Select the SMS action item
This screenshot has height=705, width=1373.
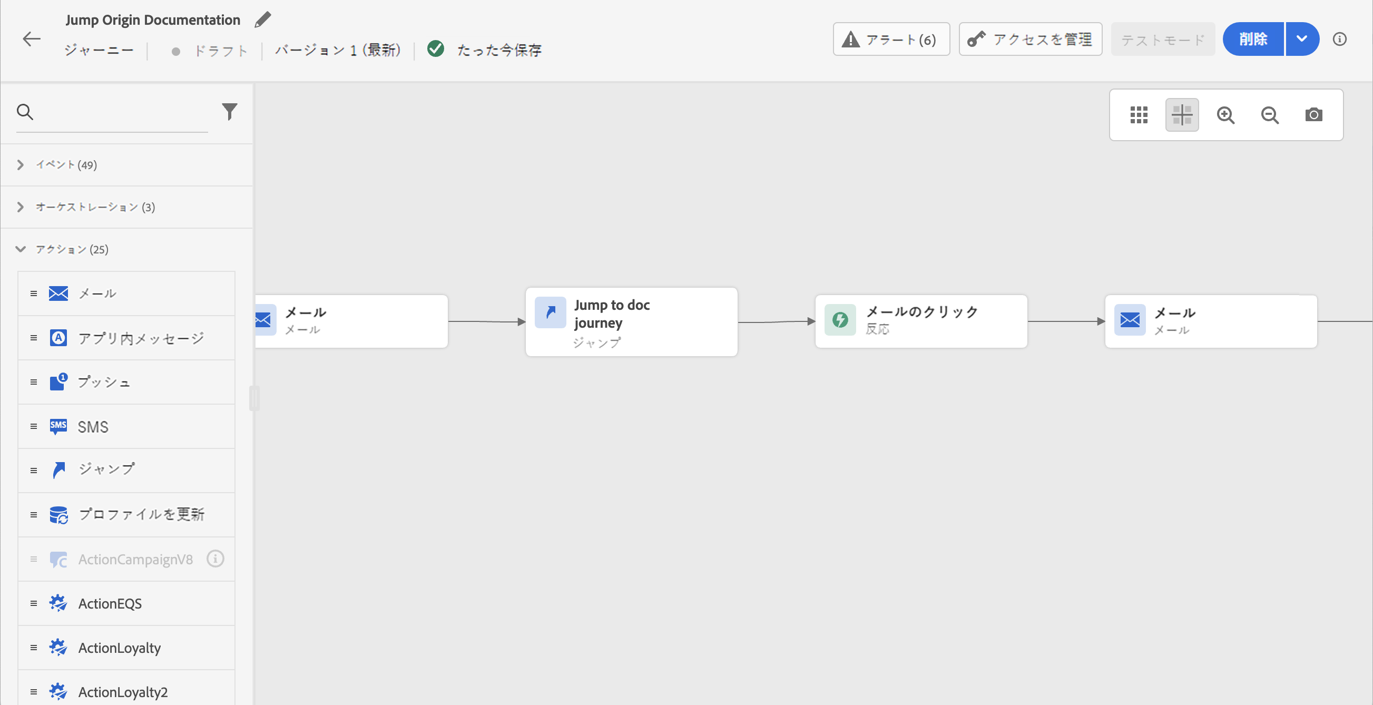click(x=93, y=426)
